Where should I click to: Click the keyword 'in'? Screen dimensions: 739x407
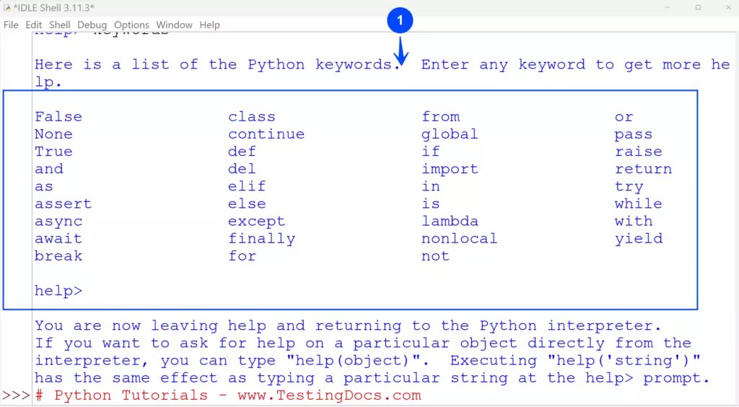click(431, 186)
